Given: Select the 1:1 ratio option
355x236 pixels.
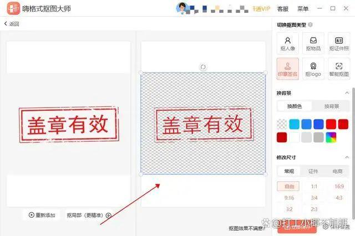Looking at the screenshot, I should pos(314,186).
